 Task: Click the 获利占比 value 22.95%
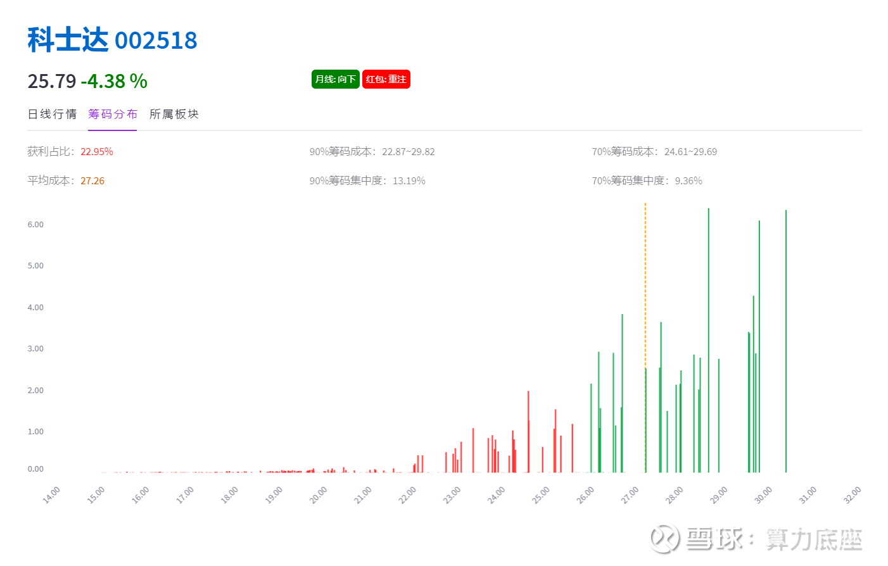(97, 152)
